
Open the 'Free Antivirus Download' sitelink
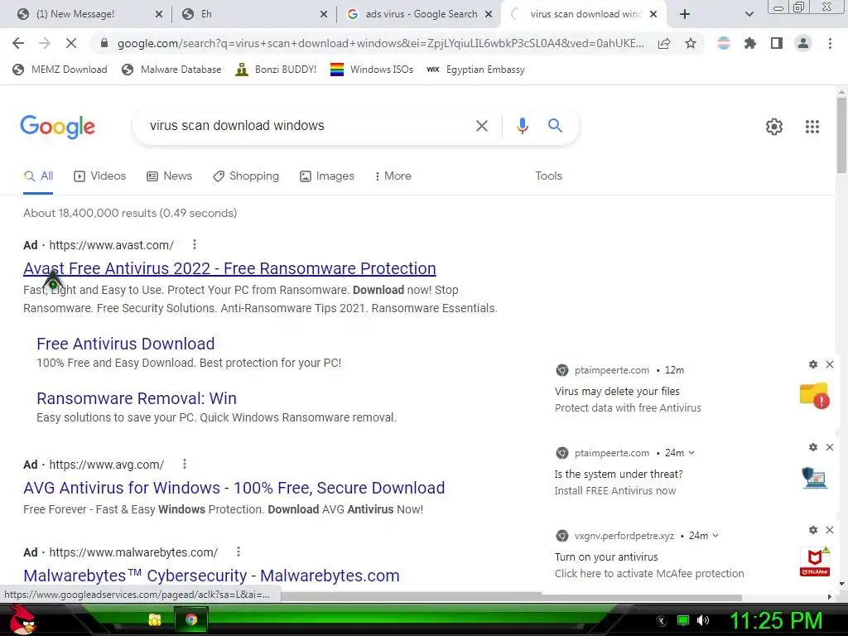click(126, 344)
